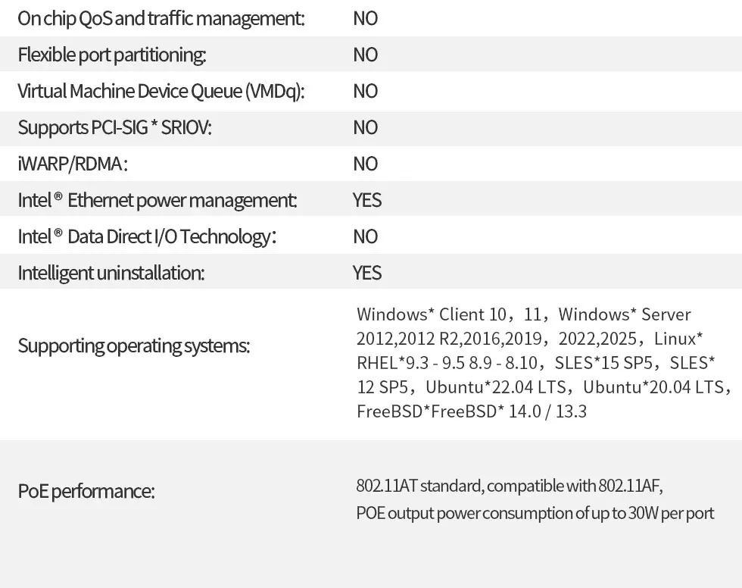The image size is (742, 588).
Task: Click NO value for Data Direct I/O
Action: click(366, 236)
